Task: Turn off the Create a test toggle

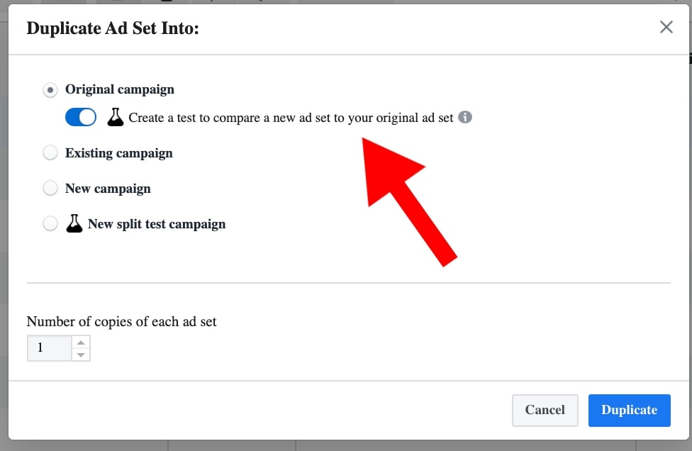Action: point(81,118)
